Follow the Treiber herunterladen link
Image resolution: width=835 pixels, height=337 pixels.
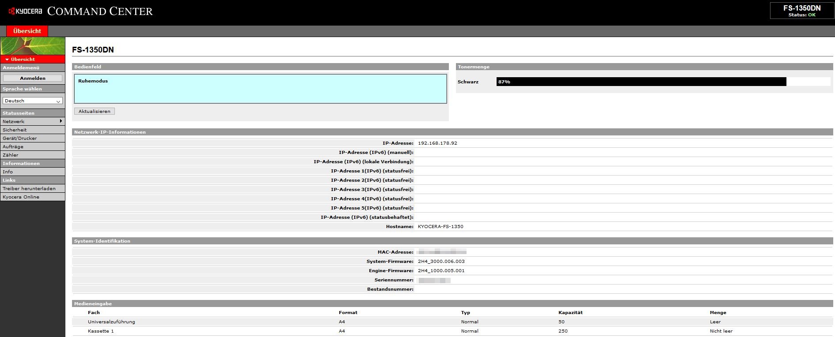[33, 188]
